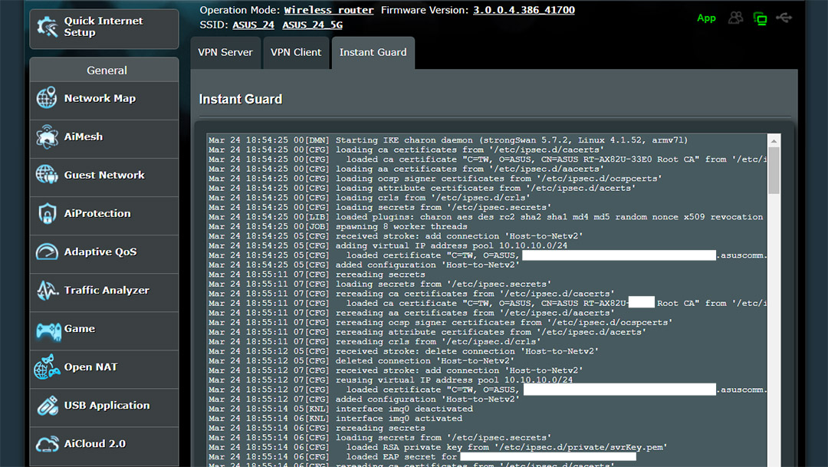This screenshot has height=467, width=828.
Task: Click the Adaptive QoS gauge icon
Action: click(47, 252)
